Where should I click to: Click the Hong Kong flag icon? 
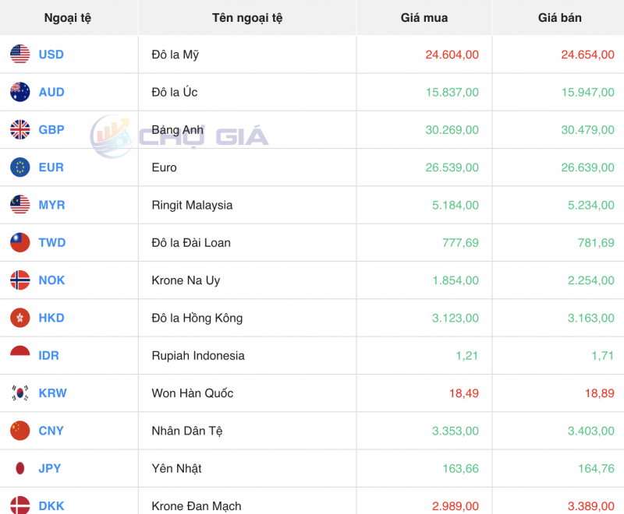click(20, 318)
